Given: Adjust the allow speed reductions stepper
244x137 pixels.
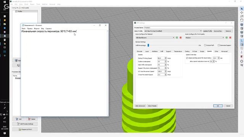Looking at the screenshot, I should 213,61.
